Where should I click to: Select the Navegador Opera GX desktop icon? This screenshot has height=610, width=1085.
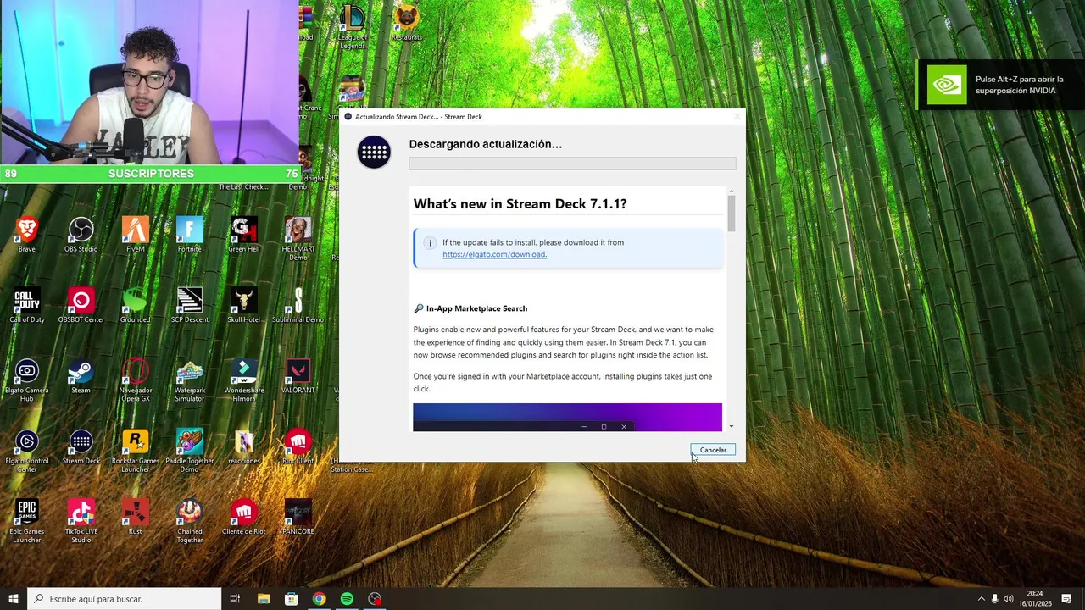(x=136, y=380)
